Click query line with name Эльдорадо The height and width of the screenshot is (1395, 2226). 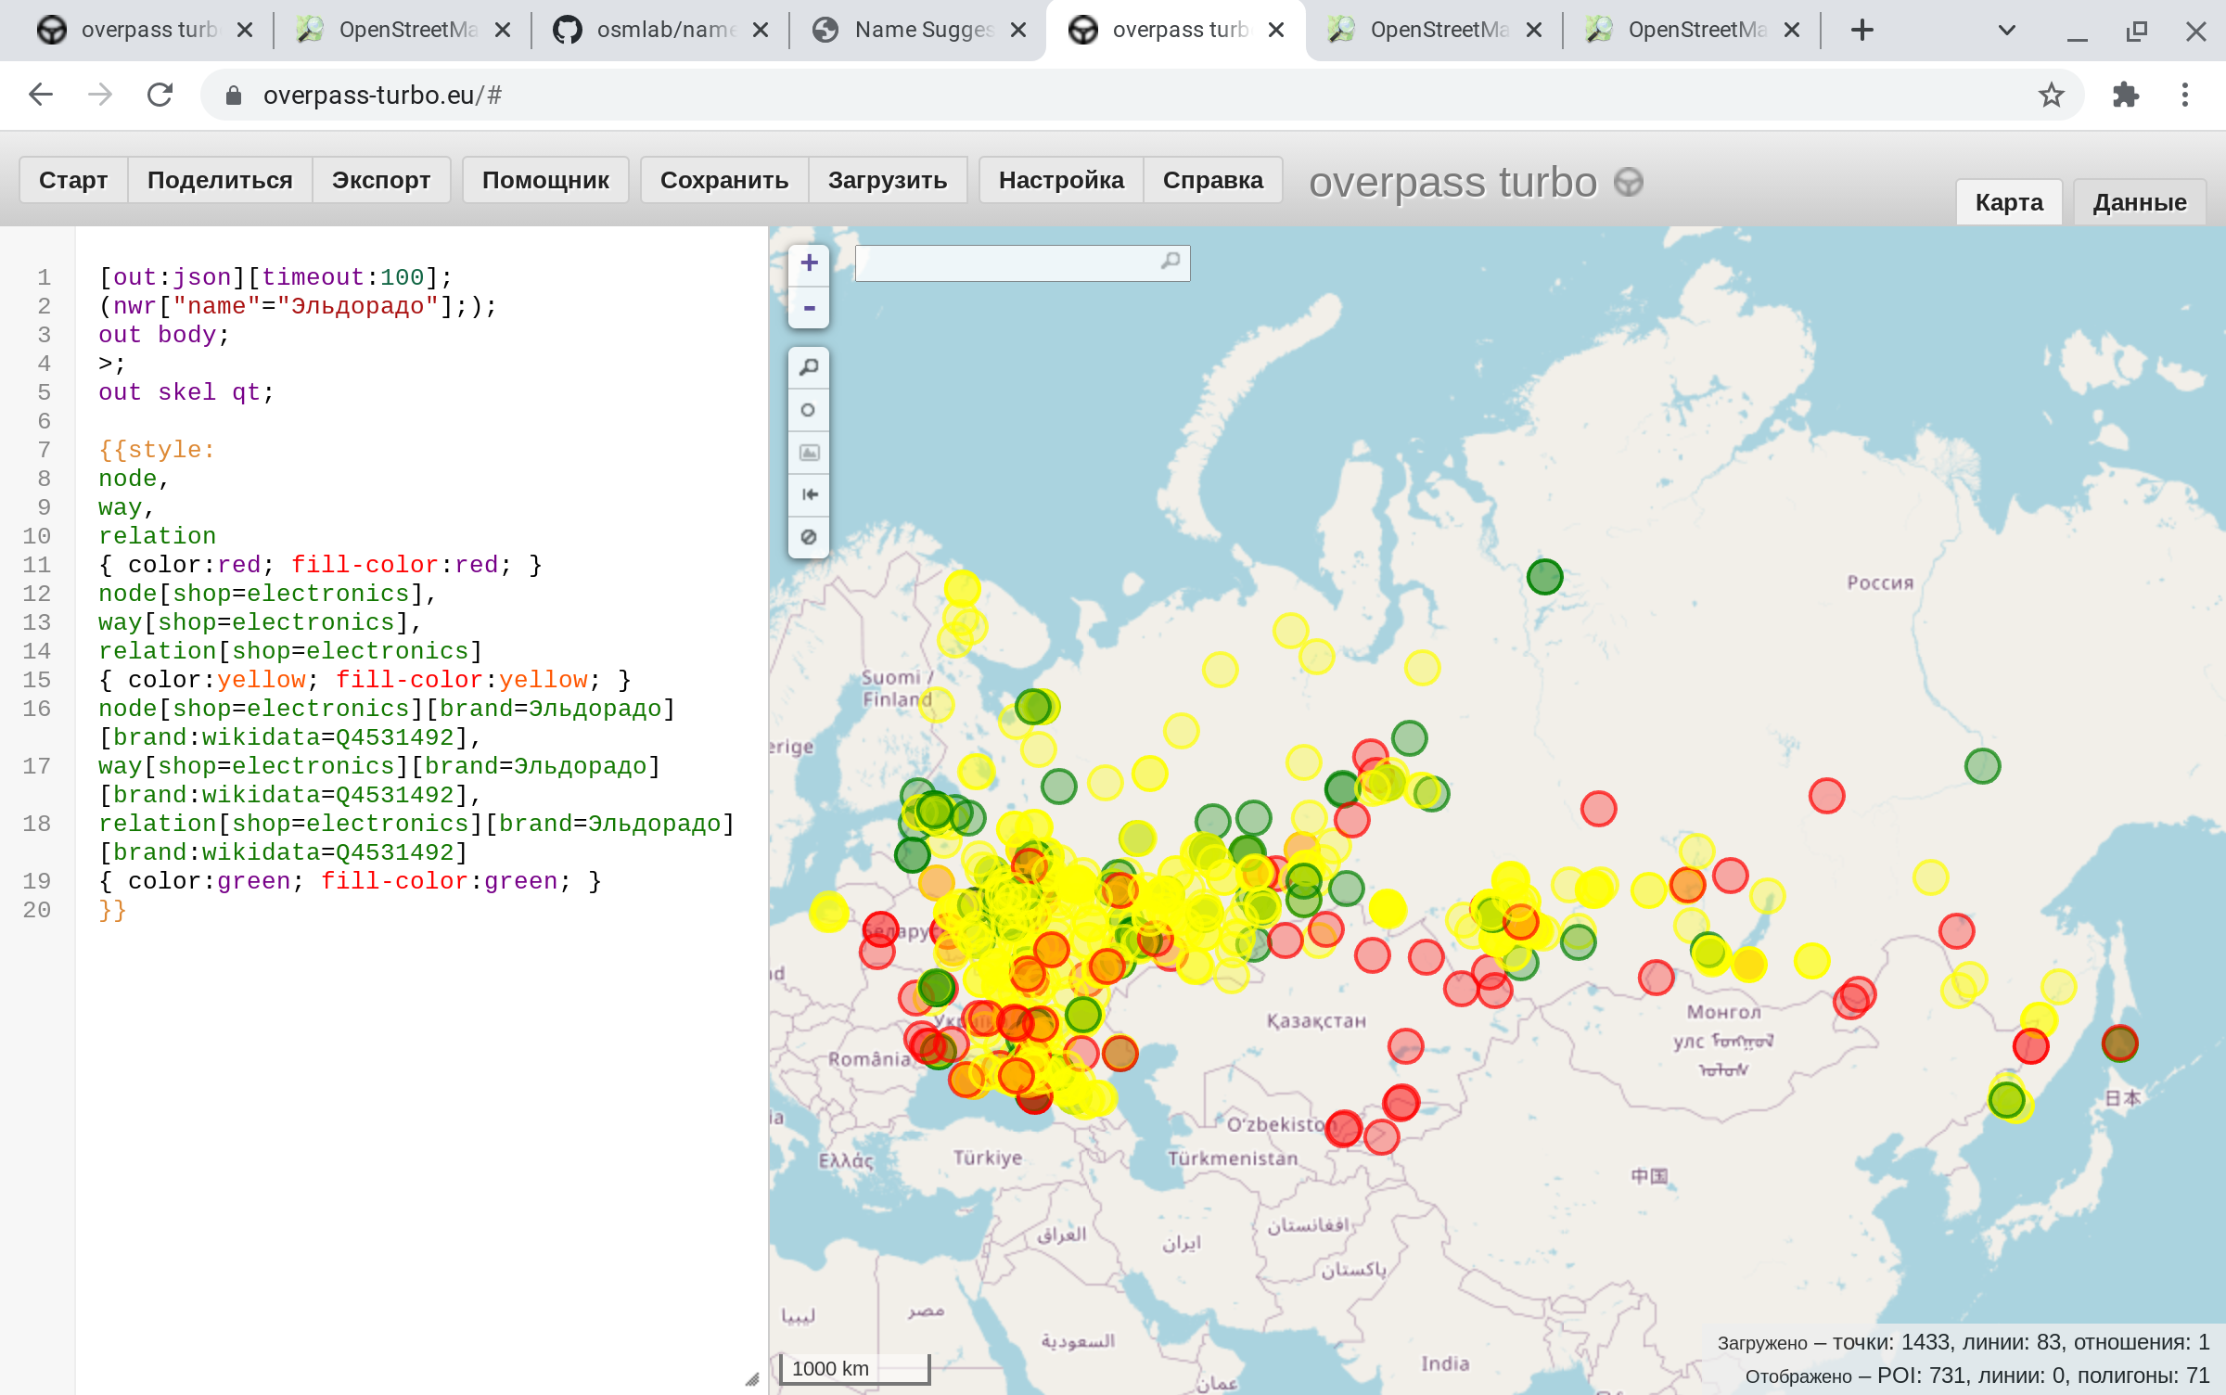tap(298, 306)
